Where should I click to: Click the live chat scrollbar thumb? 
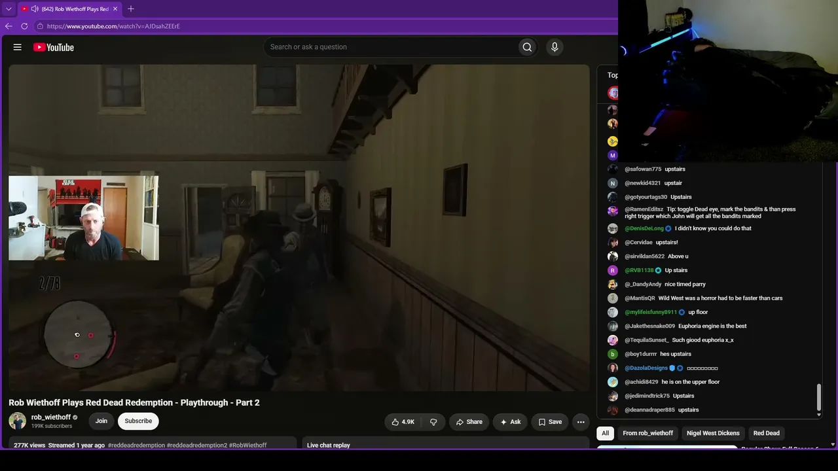point(818,398)
